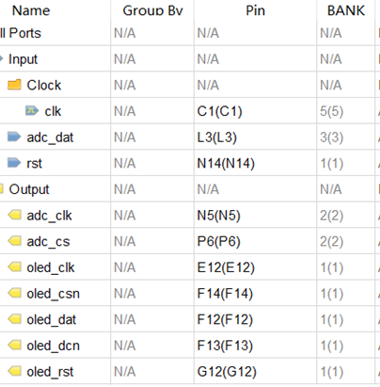Image resolution: width=380 pixels, height=387 pixels.
Task: Click the rst input port icon
Action: [x=14, y=163]
